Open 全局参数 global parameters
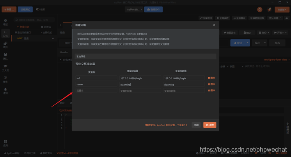 point(223,18)
